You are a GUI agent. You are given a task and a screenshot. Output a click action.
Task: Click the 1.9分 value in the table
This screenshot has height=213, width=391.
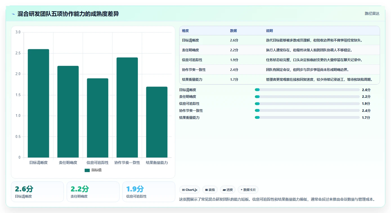[x=234, y=60]
